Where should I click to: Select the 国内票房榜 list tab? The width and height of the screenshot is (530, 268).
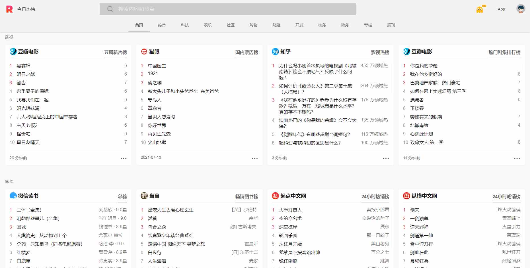(246, 52)
